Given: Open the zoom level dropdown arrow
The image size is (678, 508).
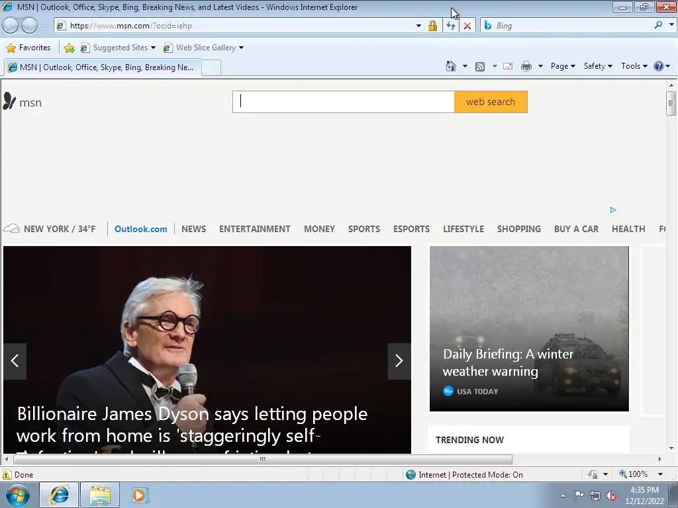Looking at the screenshot, I should click(660, 474).
